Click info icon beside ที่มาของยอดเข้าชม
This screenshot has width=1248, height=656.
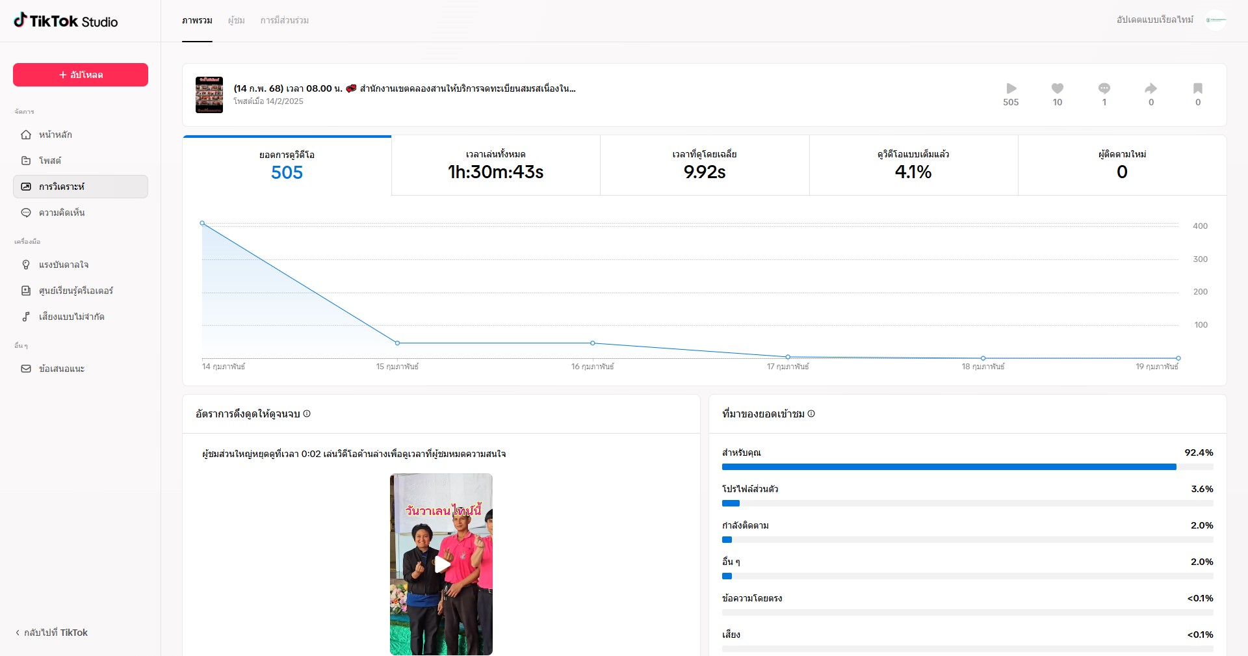coord(811,413)
